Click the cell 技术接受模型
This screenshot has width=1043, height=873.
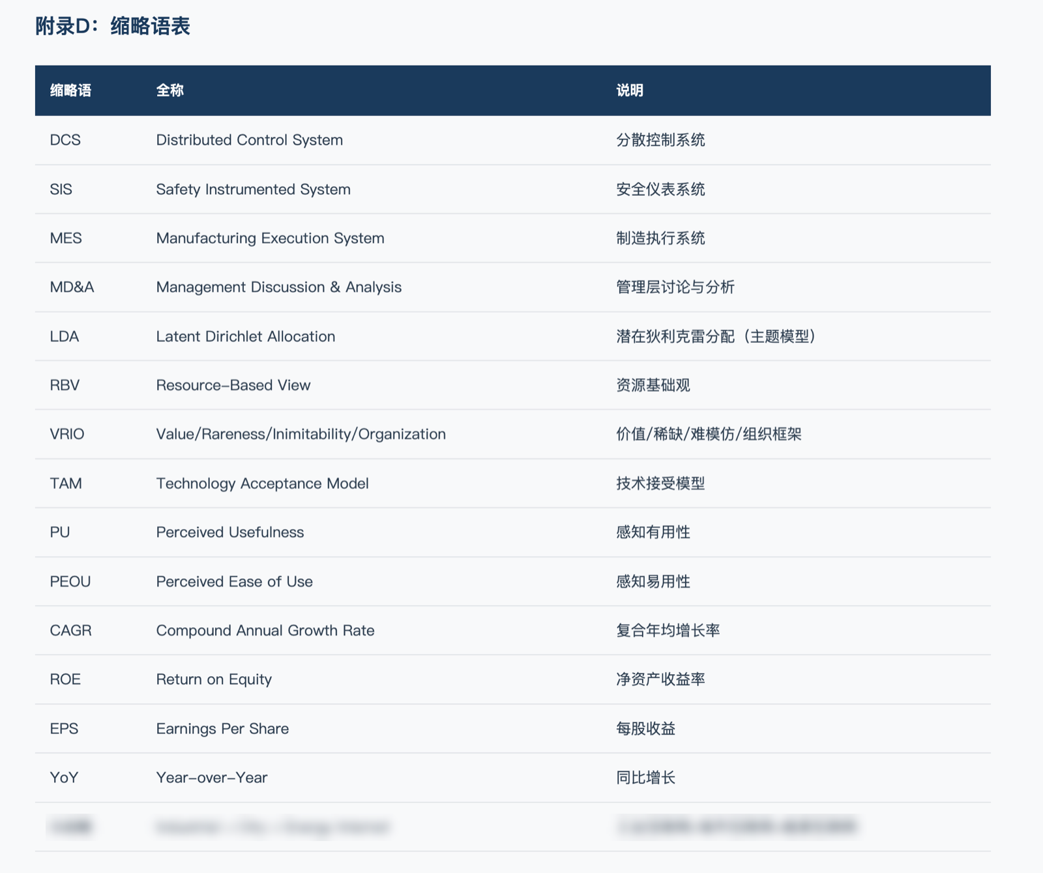661,483
